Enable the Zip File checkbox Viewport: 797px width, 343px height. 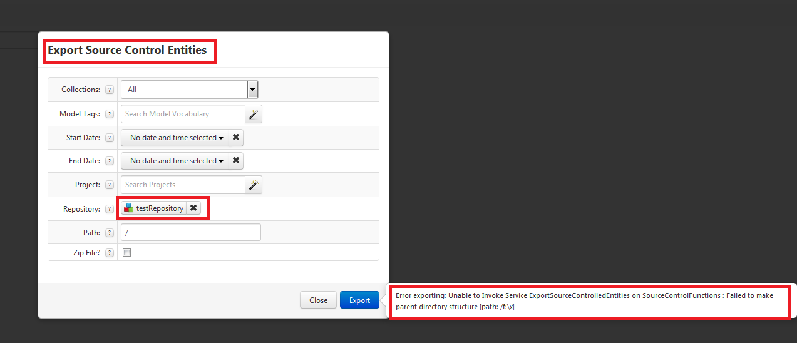[x=127, y=253]
